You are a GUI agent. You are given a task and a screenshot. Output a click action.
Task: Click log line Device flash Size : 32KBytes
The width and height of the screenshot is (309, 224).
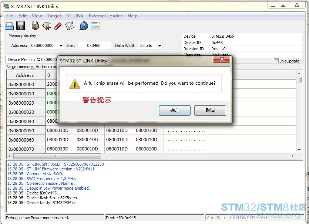pos(42,198)
